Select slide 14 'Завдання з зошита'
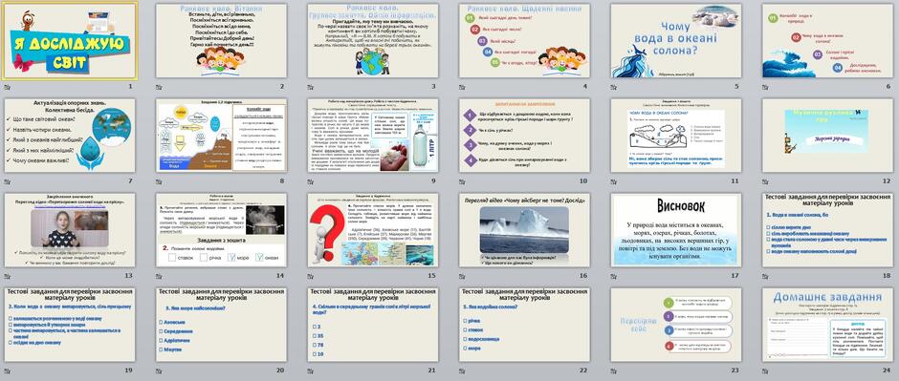899x381 pixels. 221,229
